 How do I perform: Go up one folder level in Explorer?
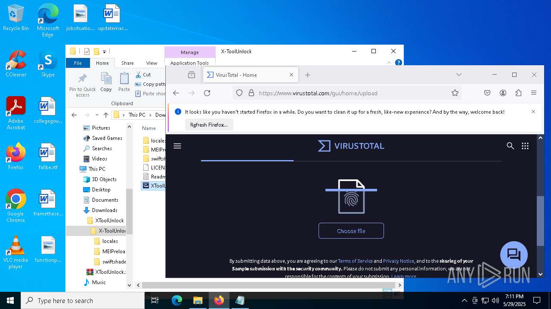pyautogui.click(x=106, y=115)
